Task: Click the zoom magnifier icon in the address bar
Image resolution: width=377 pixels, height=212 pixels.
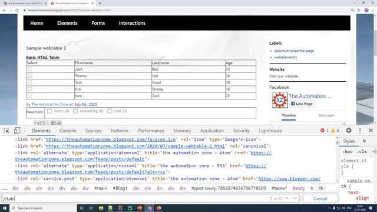Action: 352,11
